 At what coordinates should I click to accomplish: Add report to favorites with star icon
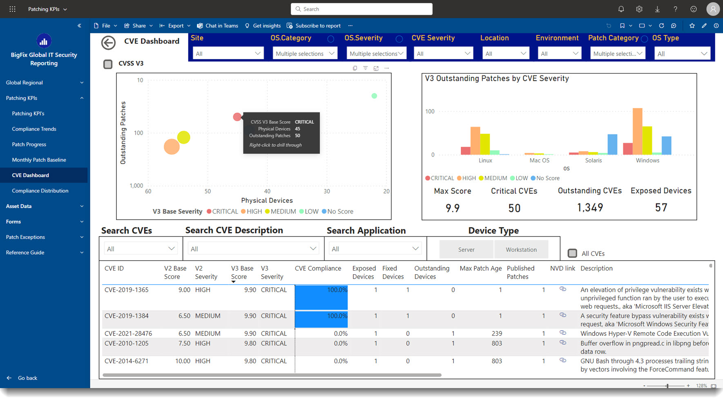[692, 26]
